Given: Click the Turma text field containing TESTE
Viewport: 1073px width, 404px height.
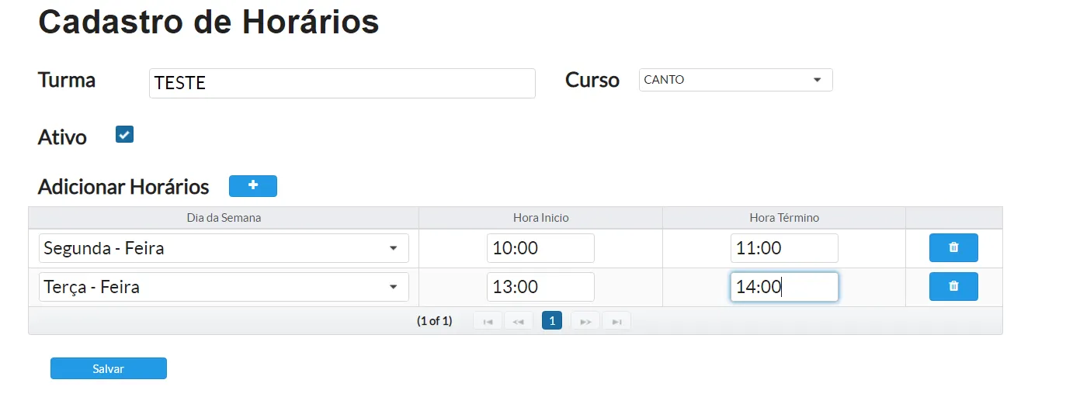Looking at the screenshot, I should (342, 83).
